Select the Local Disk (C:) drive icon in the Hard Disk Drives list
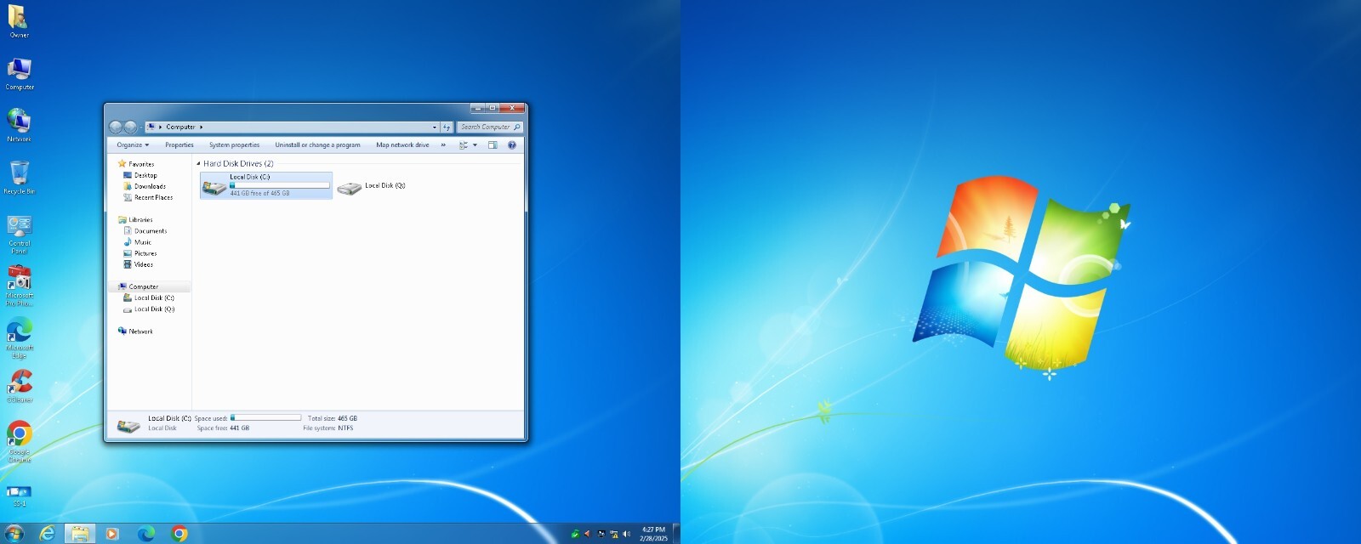1361x544 pixels. [x=214, y=187]
